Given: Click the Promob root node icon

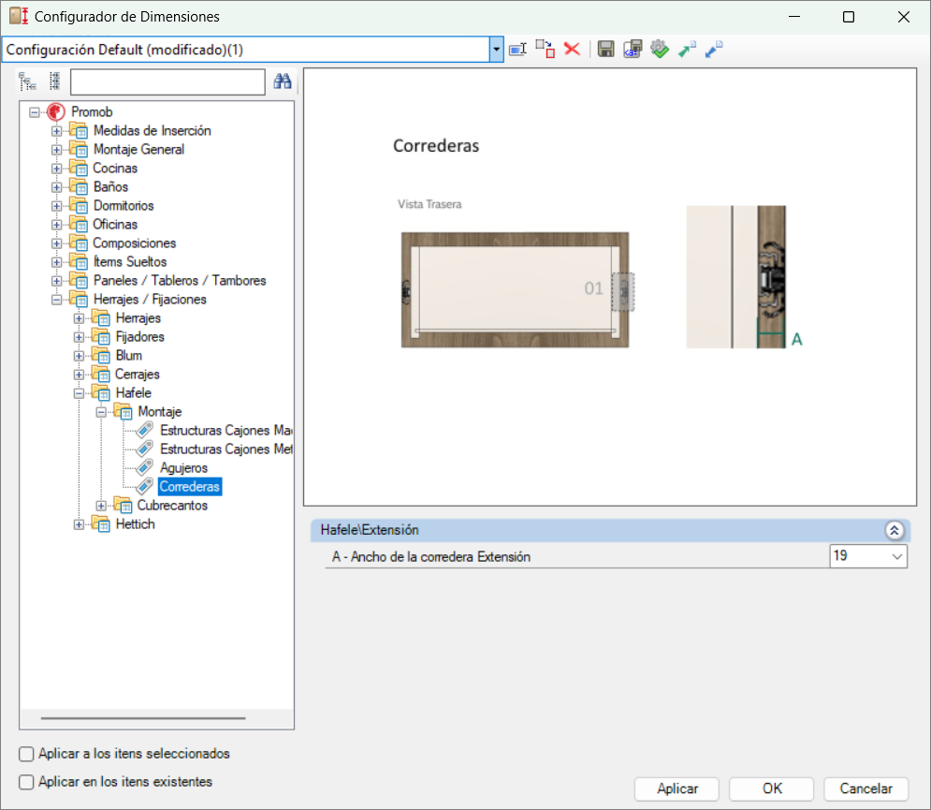Looking at the screenshot, I should pos(56,111).
